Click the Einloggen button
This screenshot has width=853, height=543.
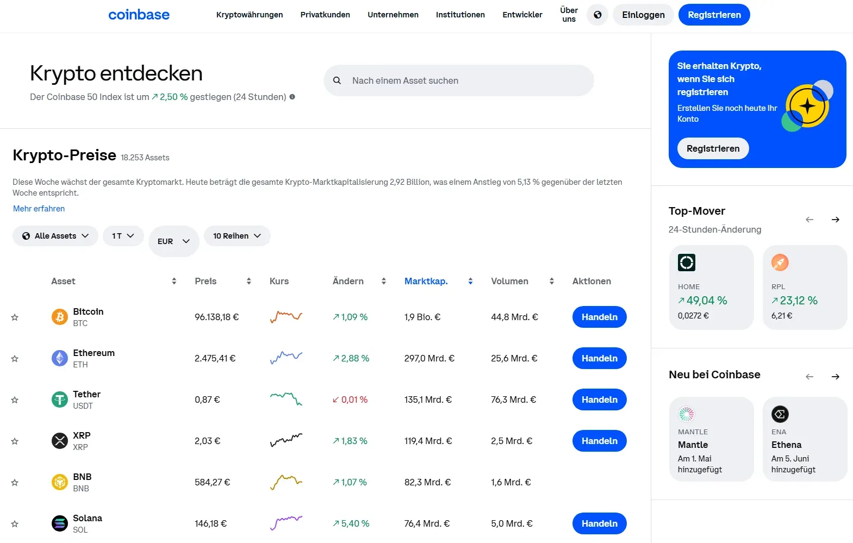click(x=643, y=15)
